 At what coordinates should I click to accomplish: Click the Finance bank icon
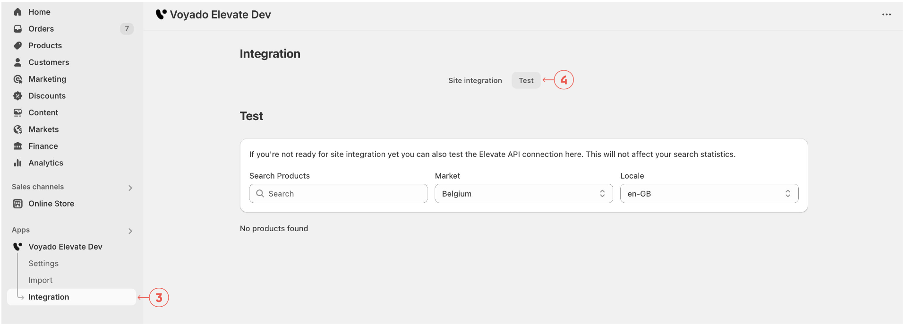(18, 146)
